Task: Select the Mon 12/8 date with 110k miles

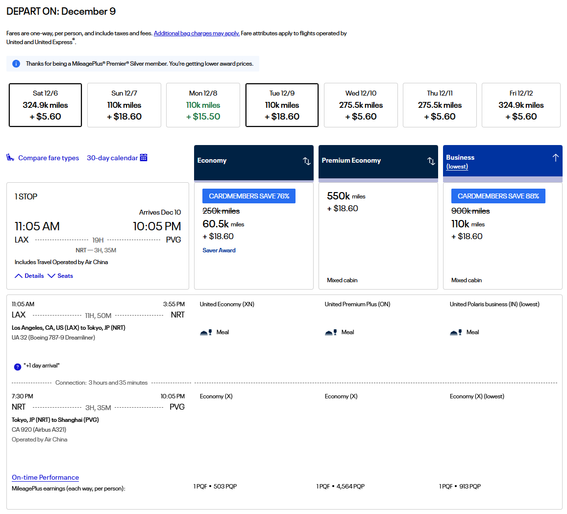Action: (x=203, y=105)
